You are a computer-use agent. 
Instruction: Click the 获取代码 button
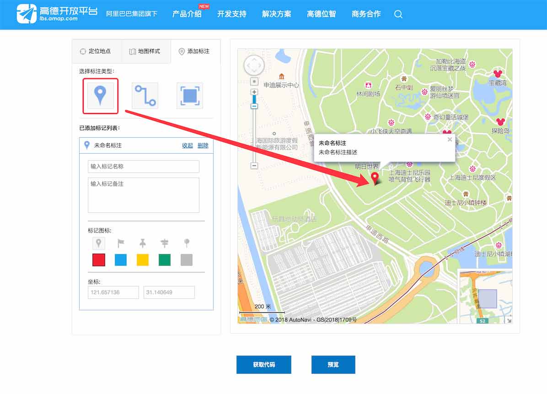pos(264,365)
